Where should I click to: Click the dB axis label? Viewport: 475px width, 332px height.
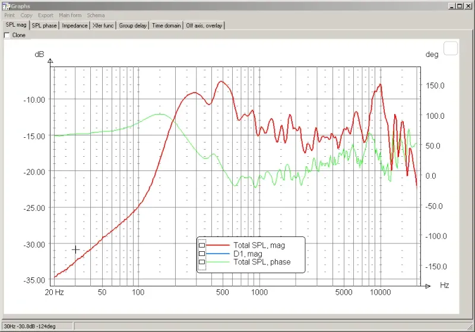[x=39, y=54]
